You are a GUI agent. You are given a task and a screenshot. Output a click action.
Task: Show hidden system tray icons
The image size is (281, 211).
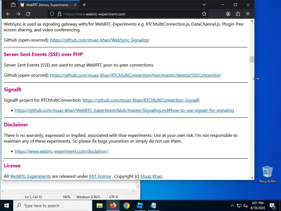point(232,206)
